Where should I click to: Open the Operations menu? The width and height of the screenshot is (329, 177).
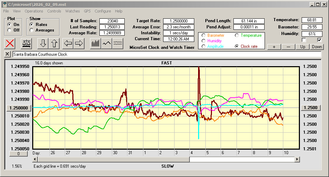tap(34, 11)
